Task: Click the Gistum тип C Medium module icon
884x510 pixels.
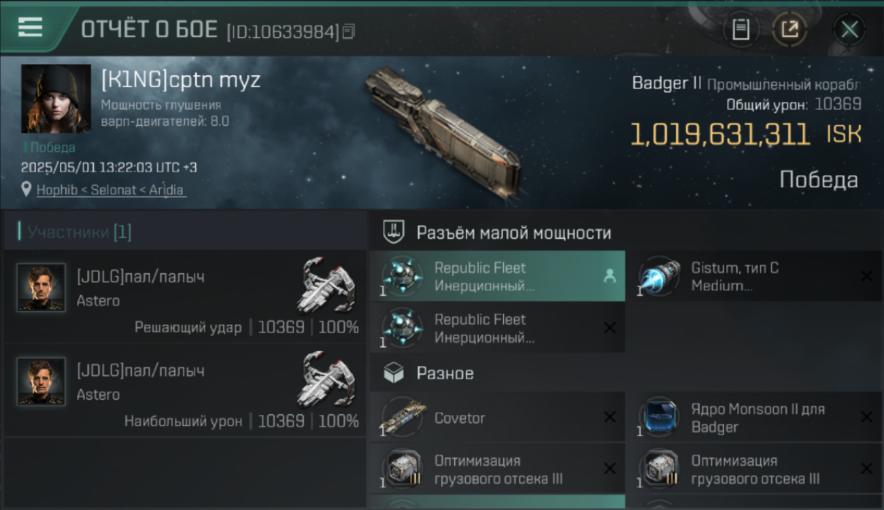Action: (x=659, y=276)
